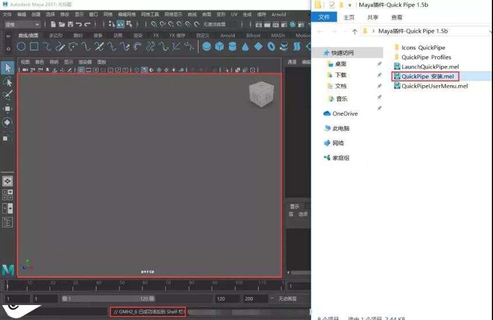Open the Arnold menu in Maya menu bar
Image resolution: width=493 pixels, height=320 pixels.
[x=278, y=14]
